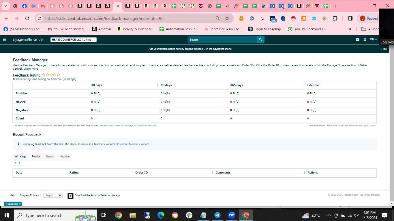The width and height of the screenshot is (394, 221).
Task: Open the Seller Central hamburger navigation menu
Action: tap(4, 40)
